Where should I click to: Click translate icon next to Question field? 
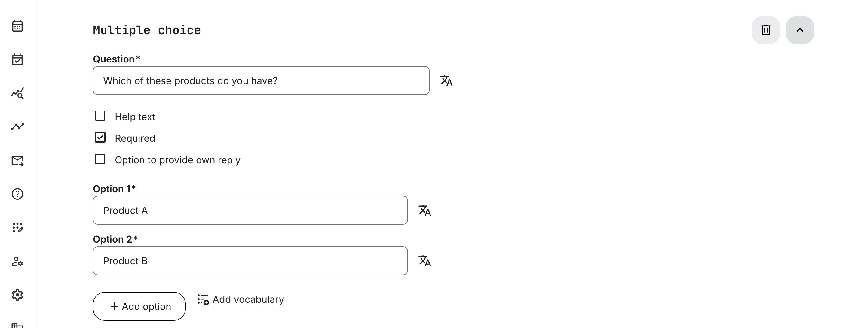(x=446, y=81)
